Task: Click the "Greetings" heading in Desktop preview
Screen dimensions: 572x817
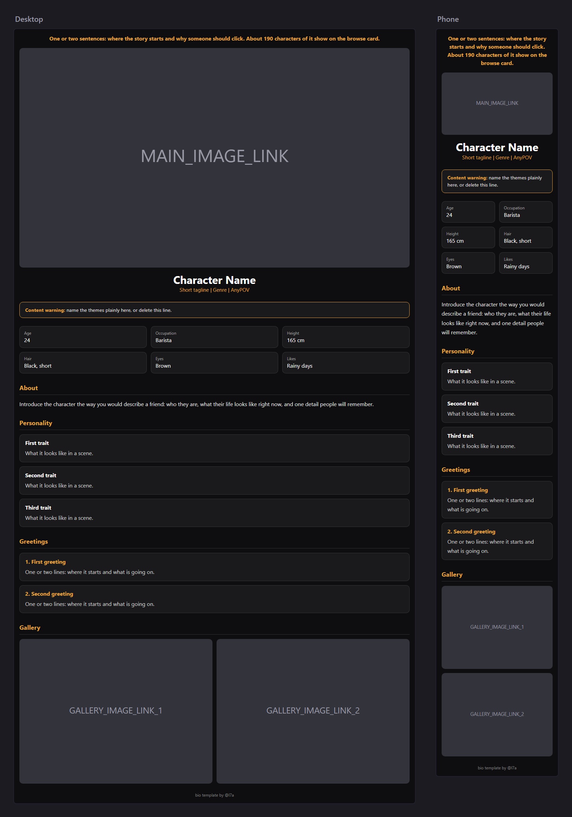Action: (x=33, y=542)
